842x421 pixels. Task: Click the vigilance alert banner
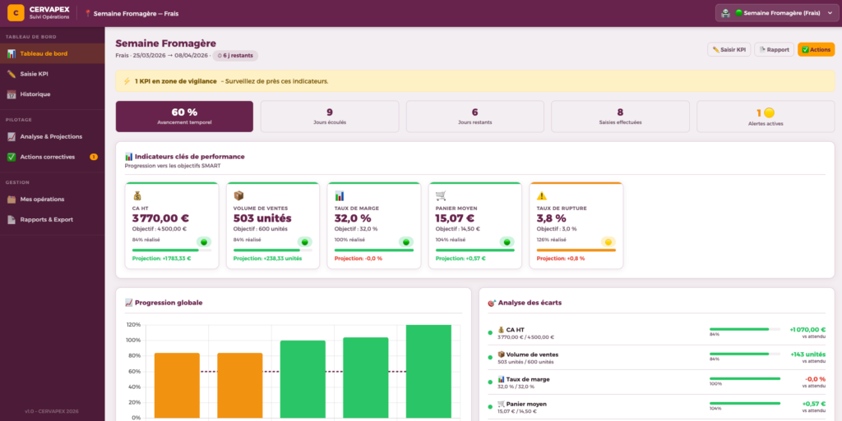[x=475, y=81]
